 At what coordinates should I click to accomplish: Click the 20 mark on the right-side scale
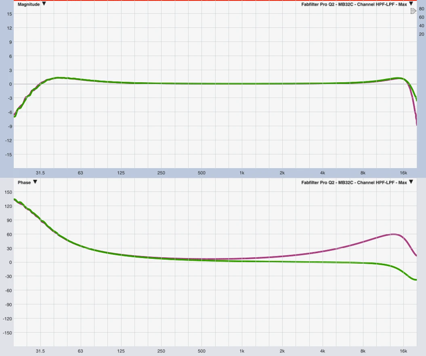422,34
